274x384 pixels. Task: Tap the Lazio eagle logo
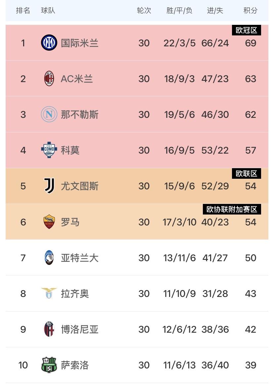[49, 293]
